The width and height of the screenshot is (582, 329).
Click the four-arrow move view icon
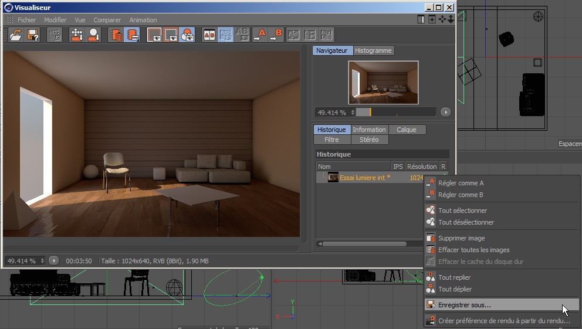tap(442, 19)
